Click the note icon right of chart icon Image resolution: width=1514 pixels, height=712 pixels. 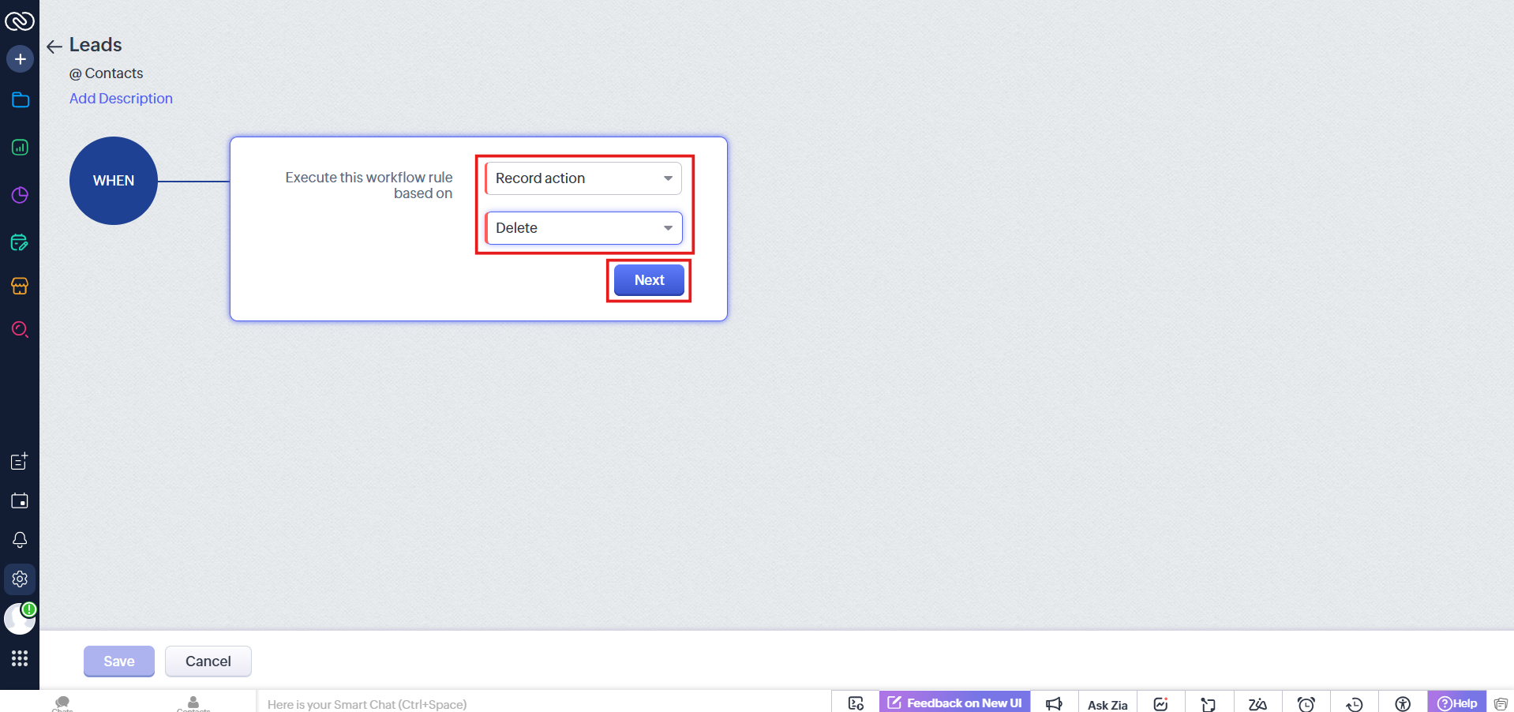tap(1209, 704)
